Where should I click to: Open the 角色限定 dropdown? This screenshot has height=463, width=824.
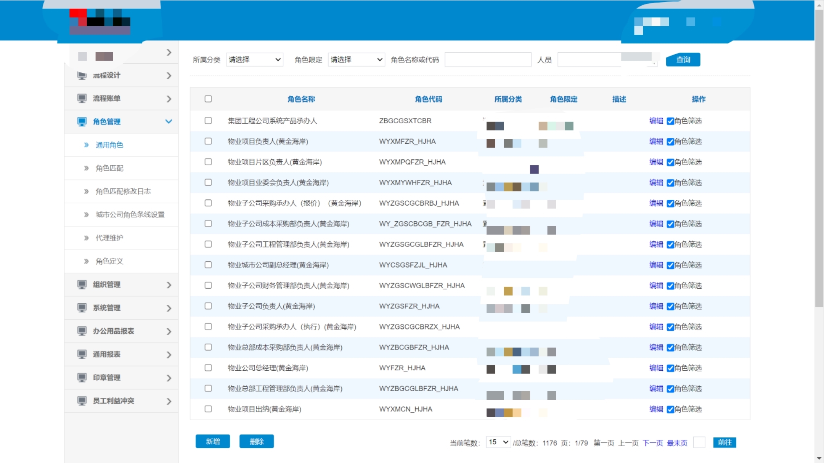coord(357,59)
